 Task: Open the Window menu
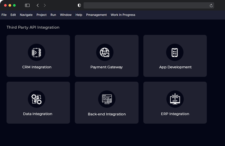(x=66, y=15)
